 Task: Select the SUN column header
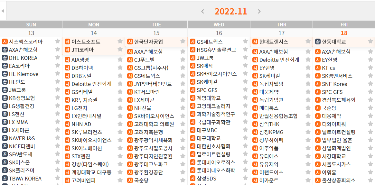click(31, 25)
